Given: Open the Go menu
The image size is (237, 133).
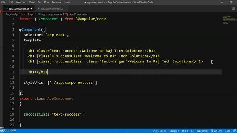Looking at the screenshot, I should [x=39, y=2].
